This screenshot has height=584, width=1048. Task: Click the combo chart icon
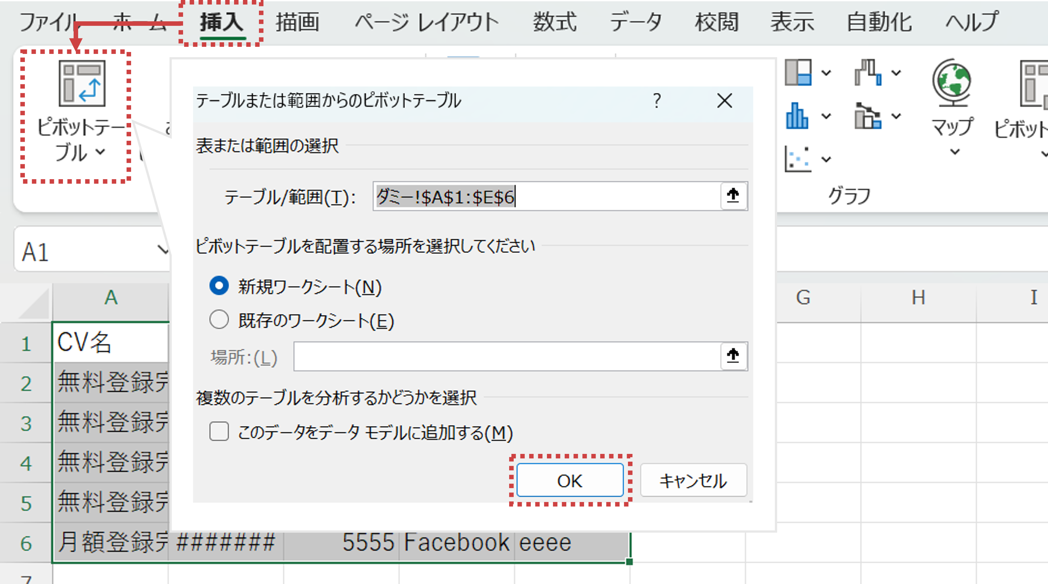pyautogui.click(x=868, y=116)
